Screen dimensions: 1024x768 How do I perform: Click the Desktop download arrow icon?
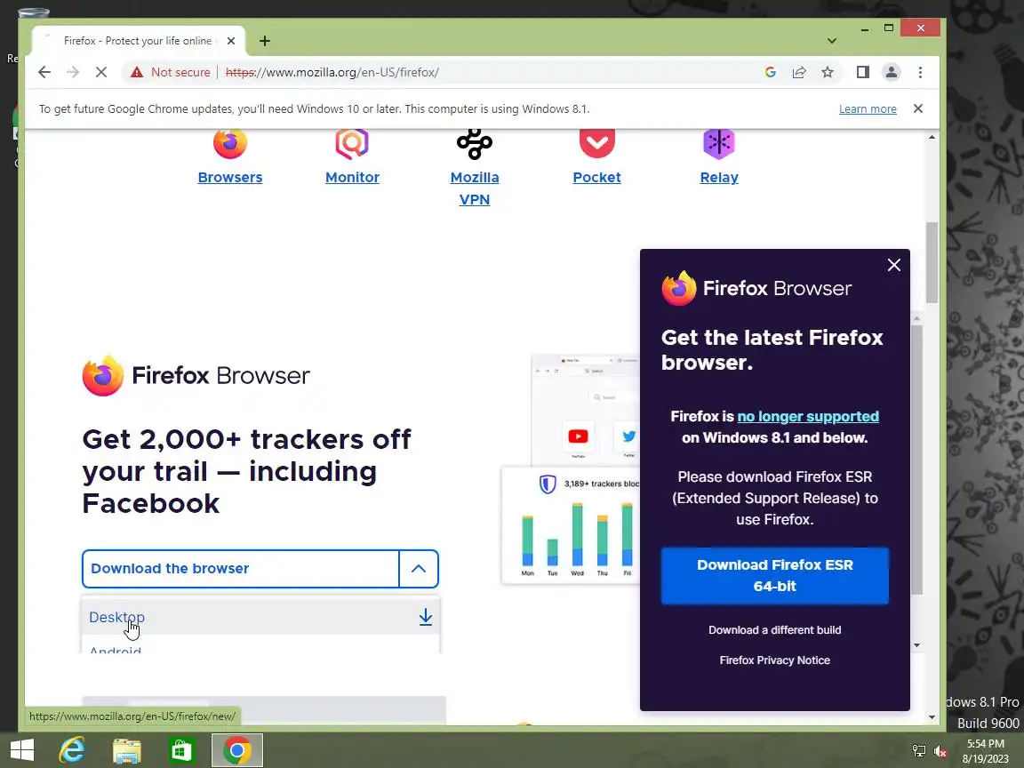(x=426, y=617)
